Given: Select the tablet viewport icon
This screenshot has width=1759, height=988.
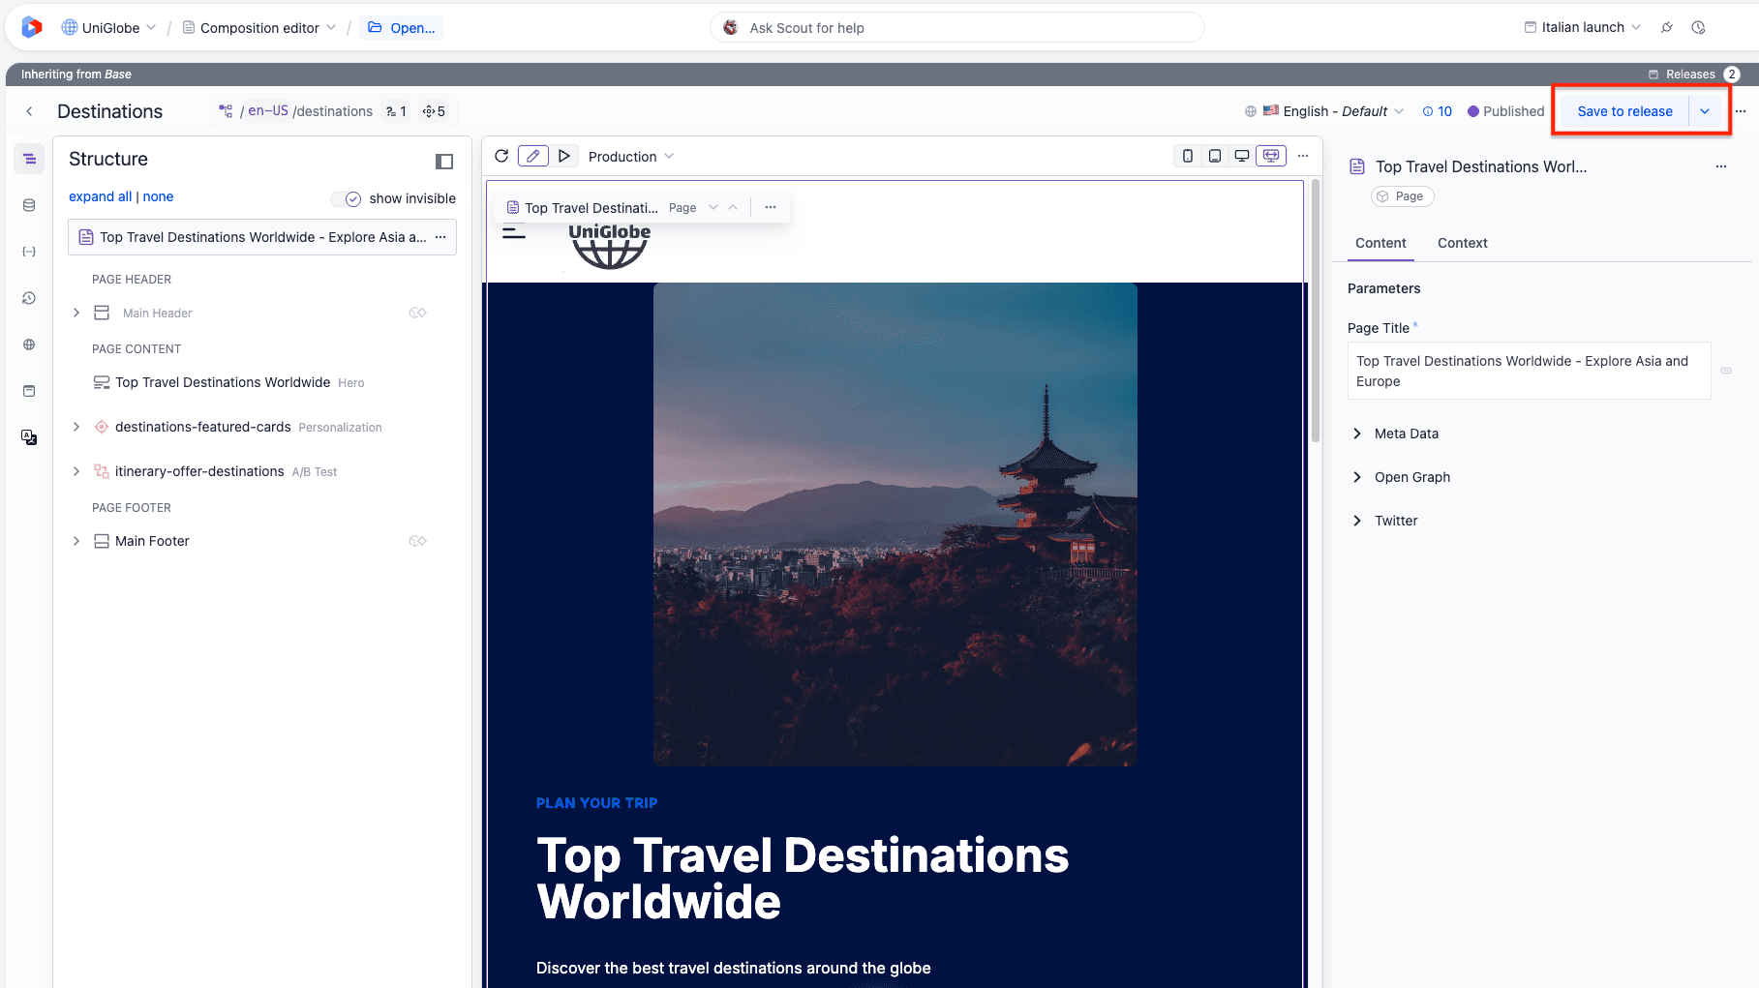Looking at the screenshot, I should pyautogui.click(x=1215, y=156).
